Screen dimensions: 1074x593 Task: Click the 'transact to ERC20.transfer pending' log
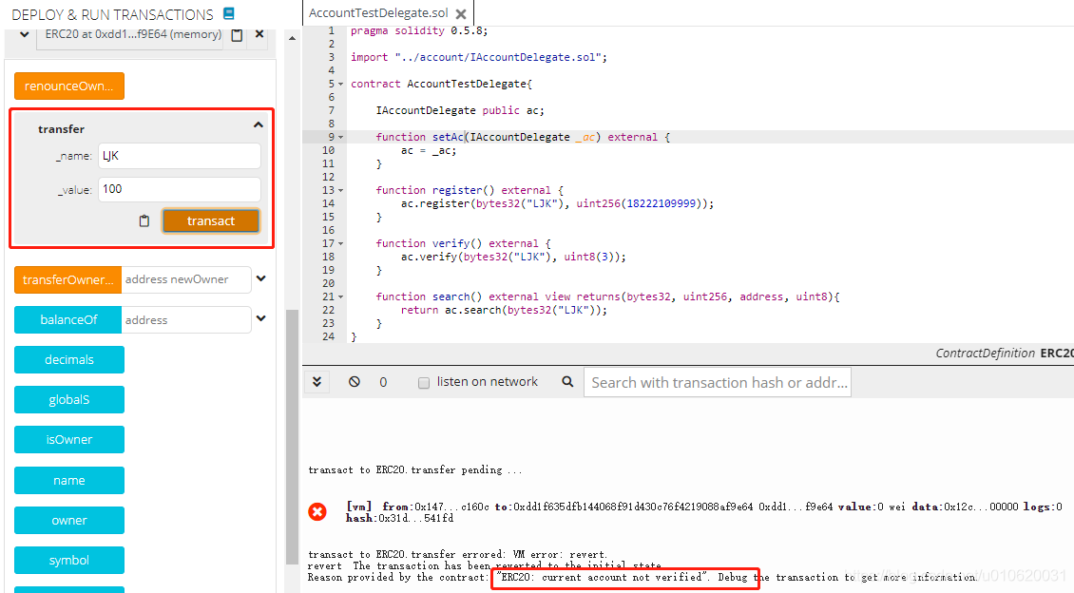(415, 469)
